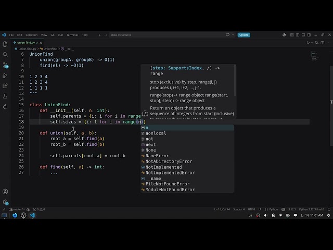Open Firefox from the taskbar
Image resolution: width=333 pixels, height=250 pixels.
(x=15, y=215)
